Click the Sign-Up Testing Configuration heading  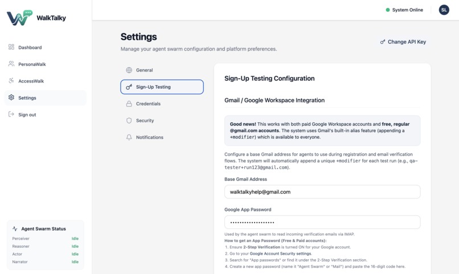point(269,78)
